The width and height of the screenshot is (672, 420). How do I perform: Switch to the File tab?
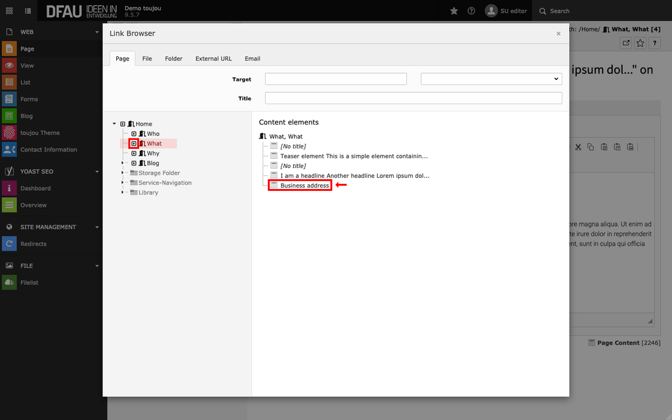click(147, 58)
